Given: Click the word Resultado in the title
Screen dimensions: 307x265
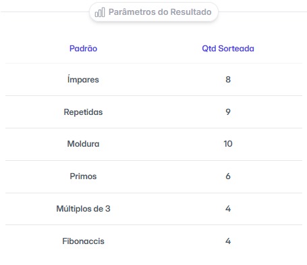Looking at the screenshot, I should click(x=191, y=12).
